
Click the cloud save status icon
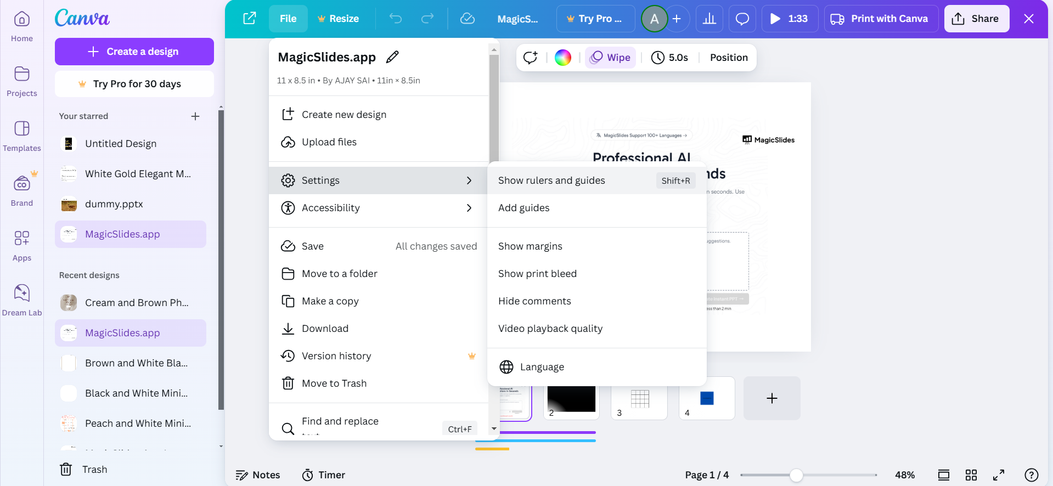click(x=468, y=19)
